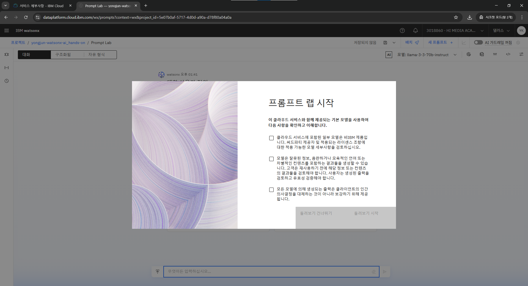Close the 서비스 세부사항 - IBM Cloud tab
Screen dimensions: 528x286
click(x=70, y=5)
